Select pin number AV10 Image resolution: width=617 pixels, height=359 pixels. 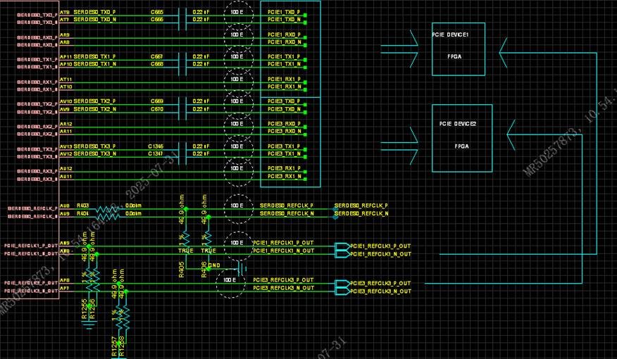pos(66,101)
